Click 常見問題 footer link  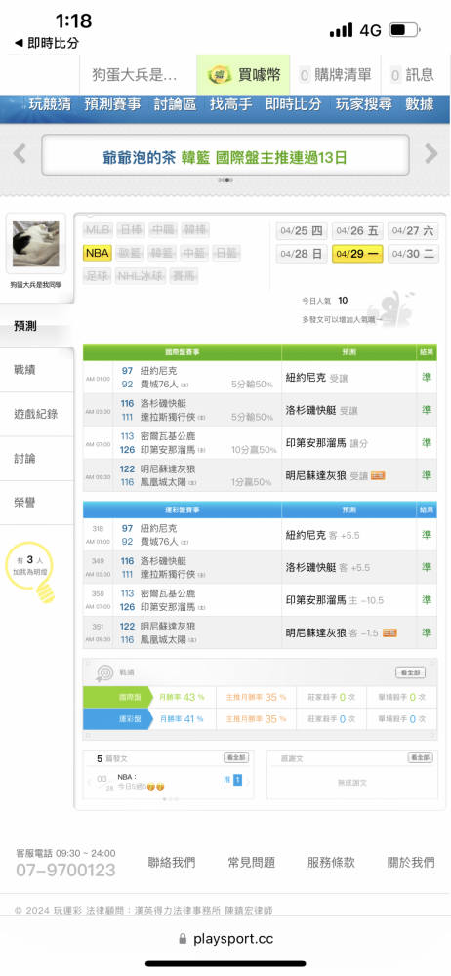pos(251,863)
